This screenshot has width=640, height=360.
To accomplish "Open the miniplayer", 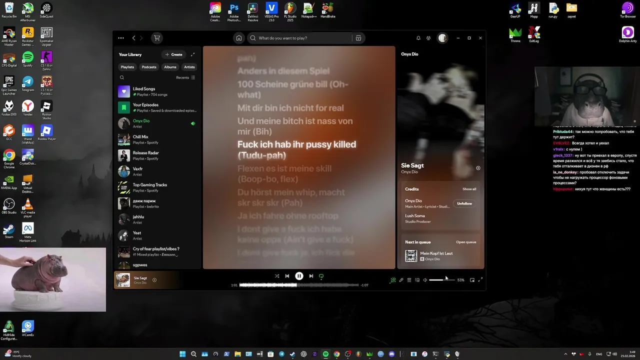I will click(472, 280).
